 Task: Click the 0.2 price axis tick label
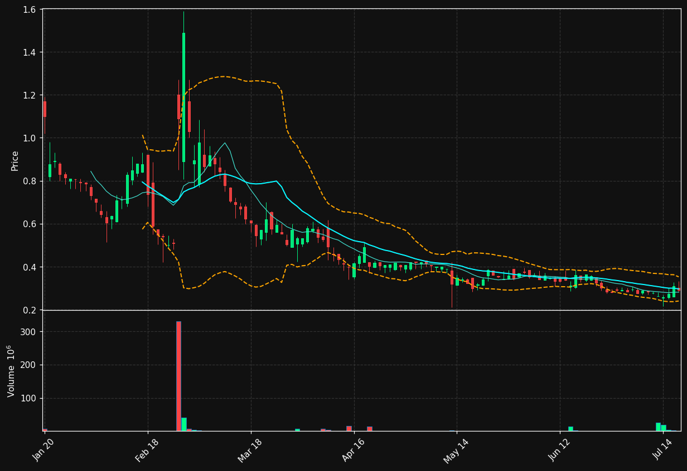click(x=30, y=310)
